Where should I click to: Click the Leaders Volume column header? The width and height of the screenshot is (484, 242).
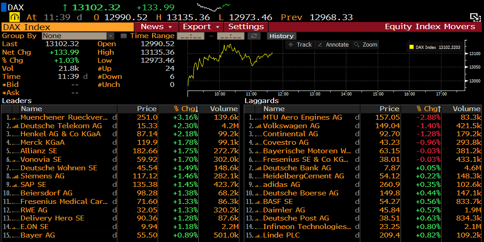(219, 109)
